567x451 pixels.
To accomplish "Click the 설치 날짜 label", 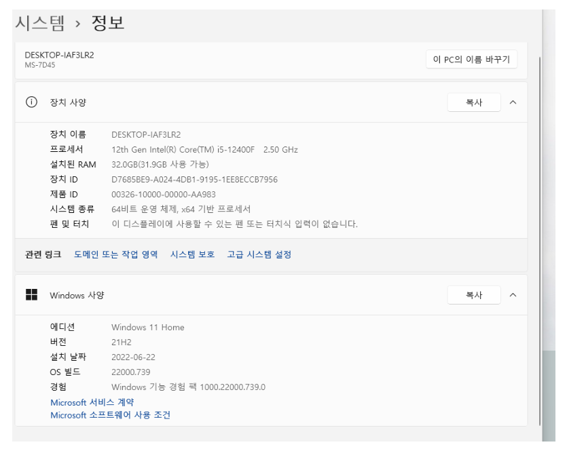I will pos(68,357).
